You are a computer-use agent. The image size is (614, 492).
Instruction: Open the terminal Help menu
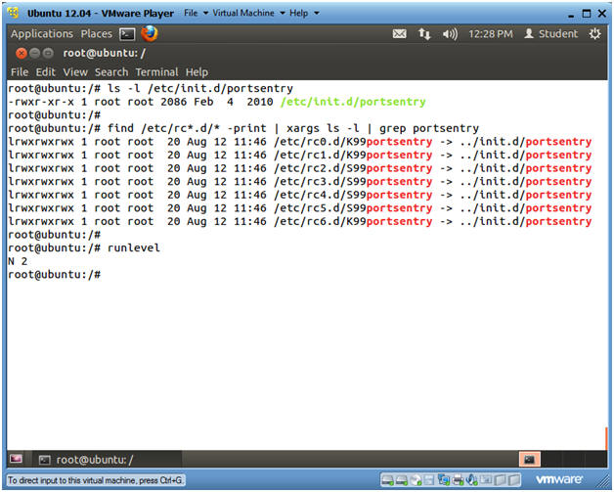[x=197, y=72]
